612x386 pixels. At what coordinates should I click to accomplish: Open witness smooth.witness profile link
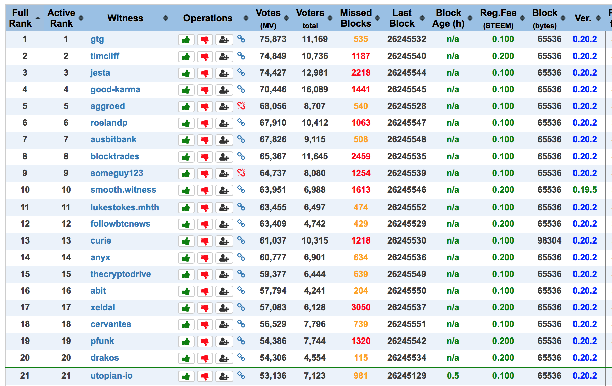pos(123,190)
